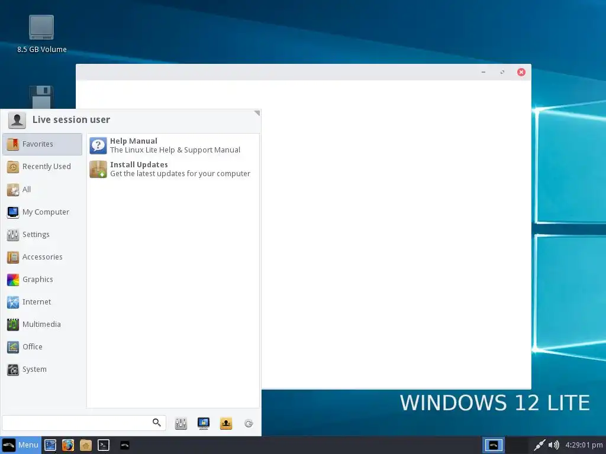The image size is (606, 454).
Task: Click the Switch Users icon
Action: (226, 423)
